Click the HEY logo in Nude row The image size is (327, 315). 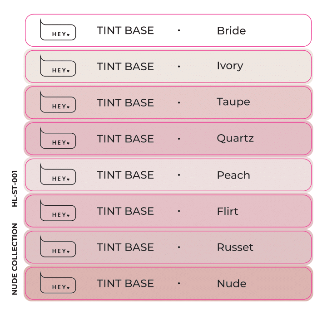click(58, 282)
